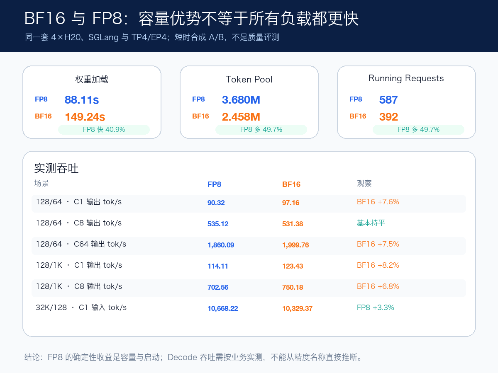Select the cell value 90.32
Image resolution: width=498 pixels, height=373 pixels.
(216, 203)
